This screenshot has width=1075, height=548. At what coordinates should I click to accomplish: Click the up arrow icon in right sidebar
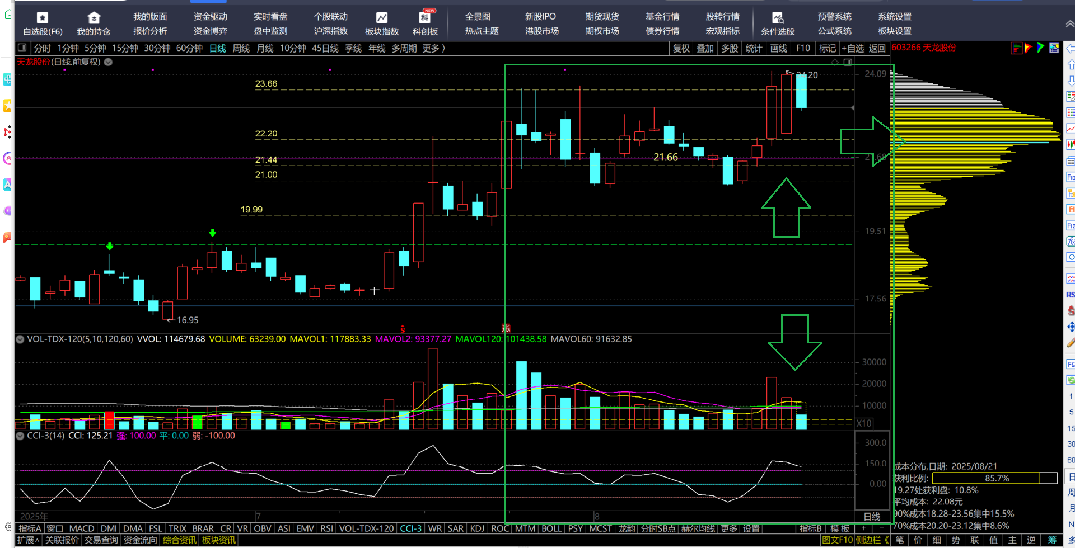[x=1070, y=64]
